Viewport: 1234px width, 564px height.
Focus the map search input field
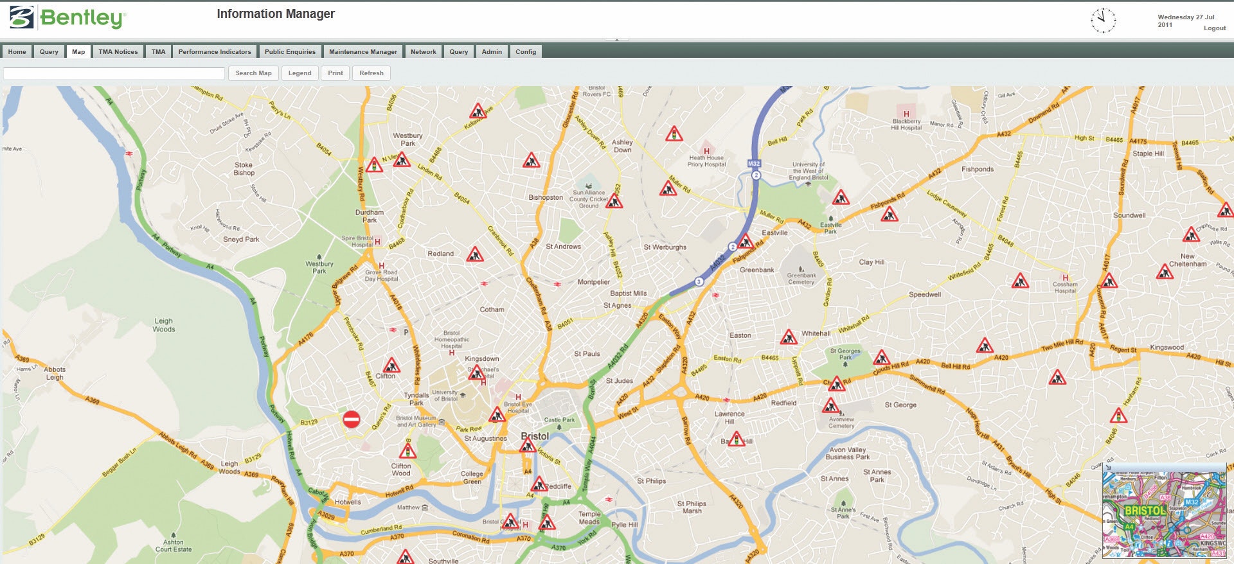pyautogui.click(x=114, y=73)
